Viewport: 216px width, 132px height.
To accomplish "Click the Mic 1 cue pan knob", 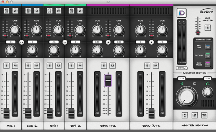I will tap(15, 30).
